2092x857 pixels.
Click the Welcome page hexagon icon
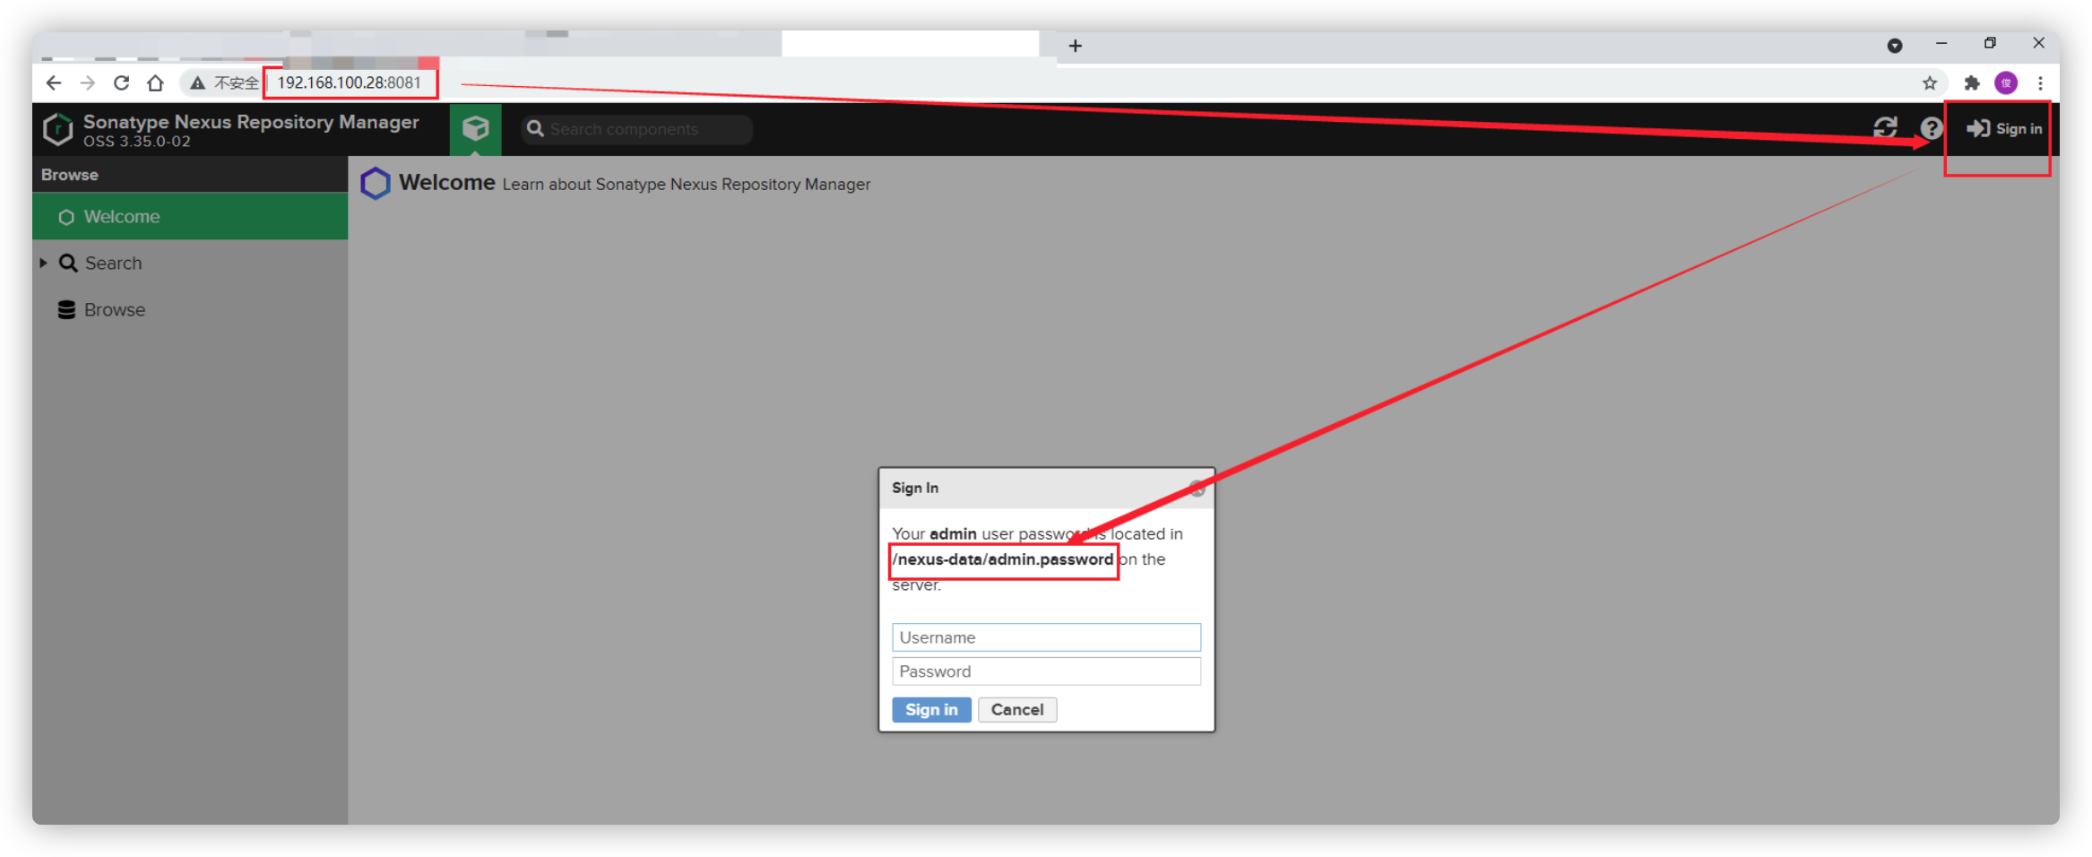tap(375, 184)
